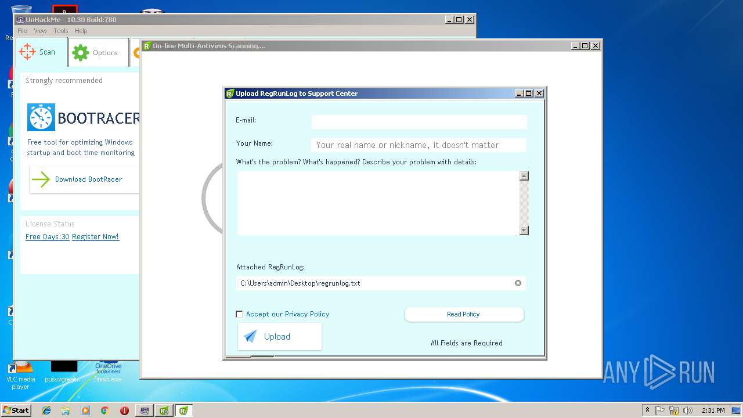Open the View menu in UnHackMe

(x=40, y=31)
